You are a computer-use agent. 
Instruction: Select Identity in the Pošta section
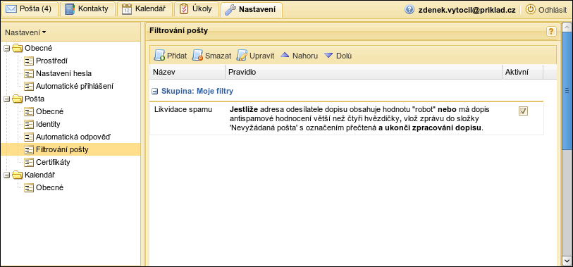48,124
